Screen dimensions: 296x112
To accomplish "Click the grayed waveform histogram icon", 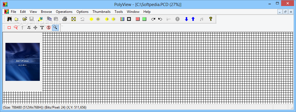I will pyautogui.click(x=169, y=19).
